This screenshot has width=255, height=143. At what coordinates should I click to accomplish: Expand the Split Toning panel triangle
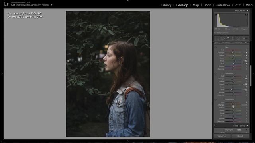point(248,126)
